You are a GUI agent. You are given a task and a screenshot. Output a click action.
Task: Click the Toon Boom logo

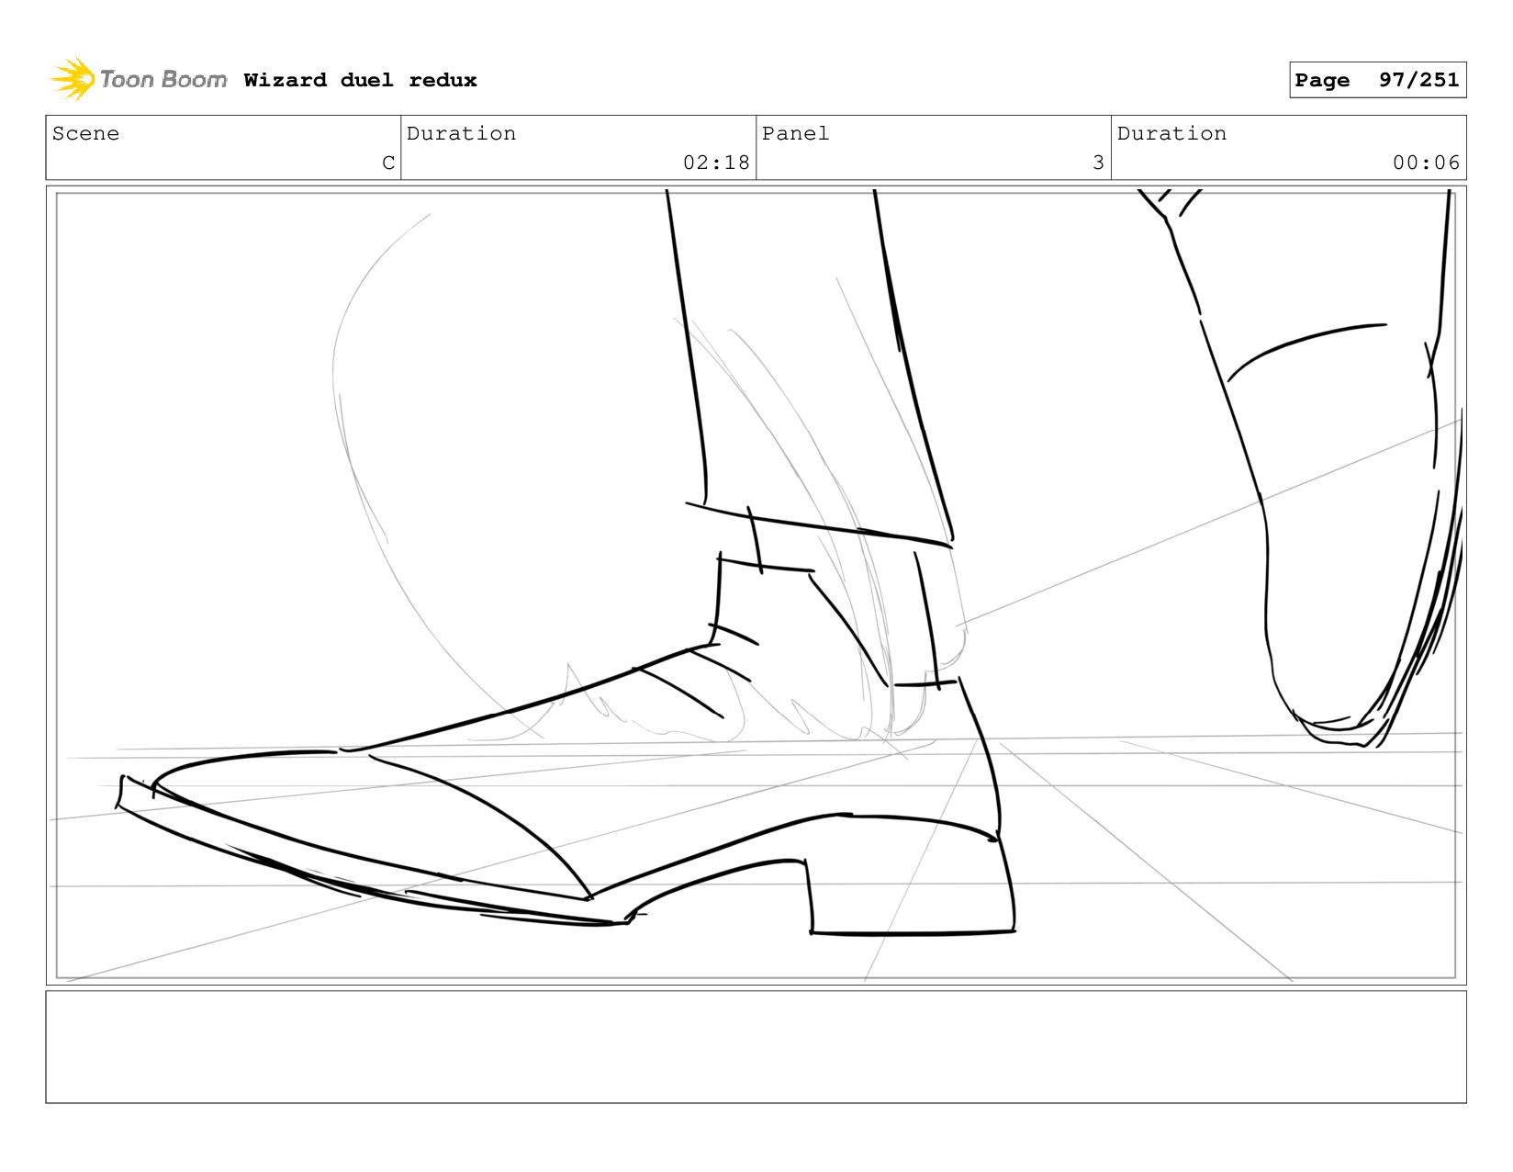click(138, 79)
